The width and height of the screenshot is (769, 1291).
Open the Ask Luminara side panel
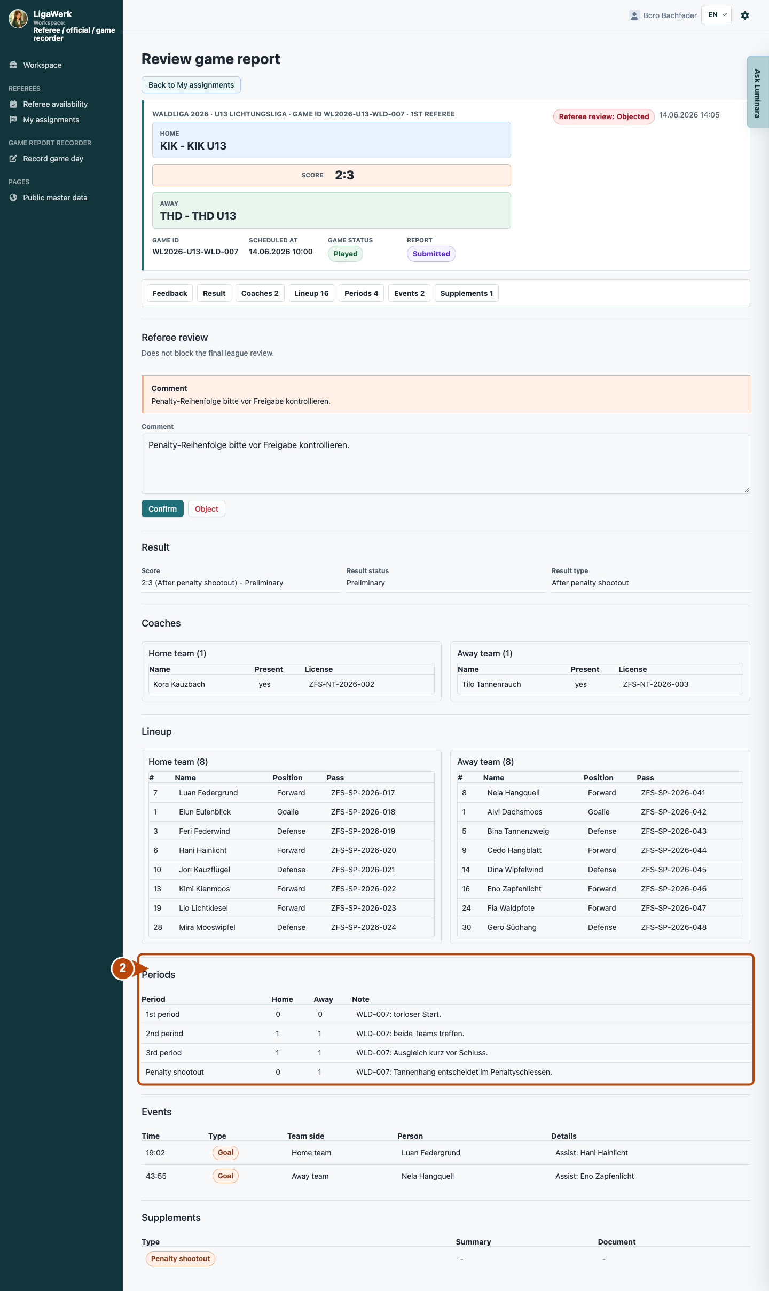tap(757, 92)
